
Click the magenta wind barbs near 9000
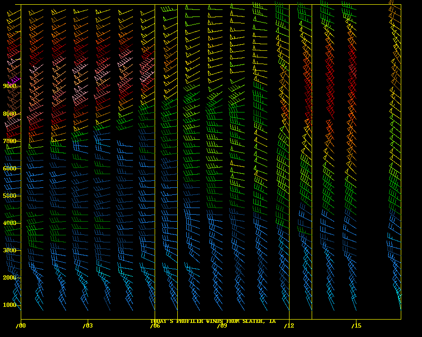pos(14,80)
